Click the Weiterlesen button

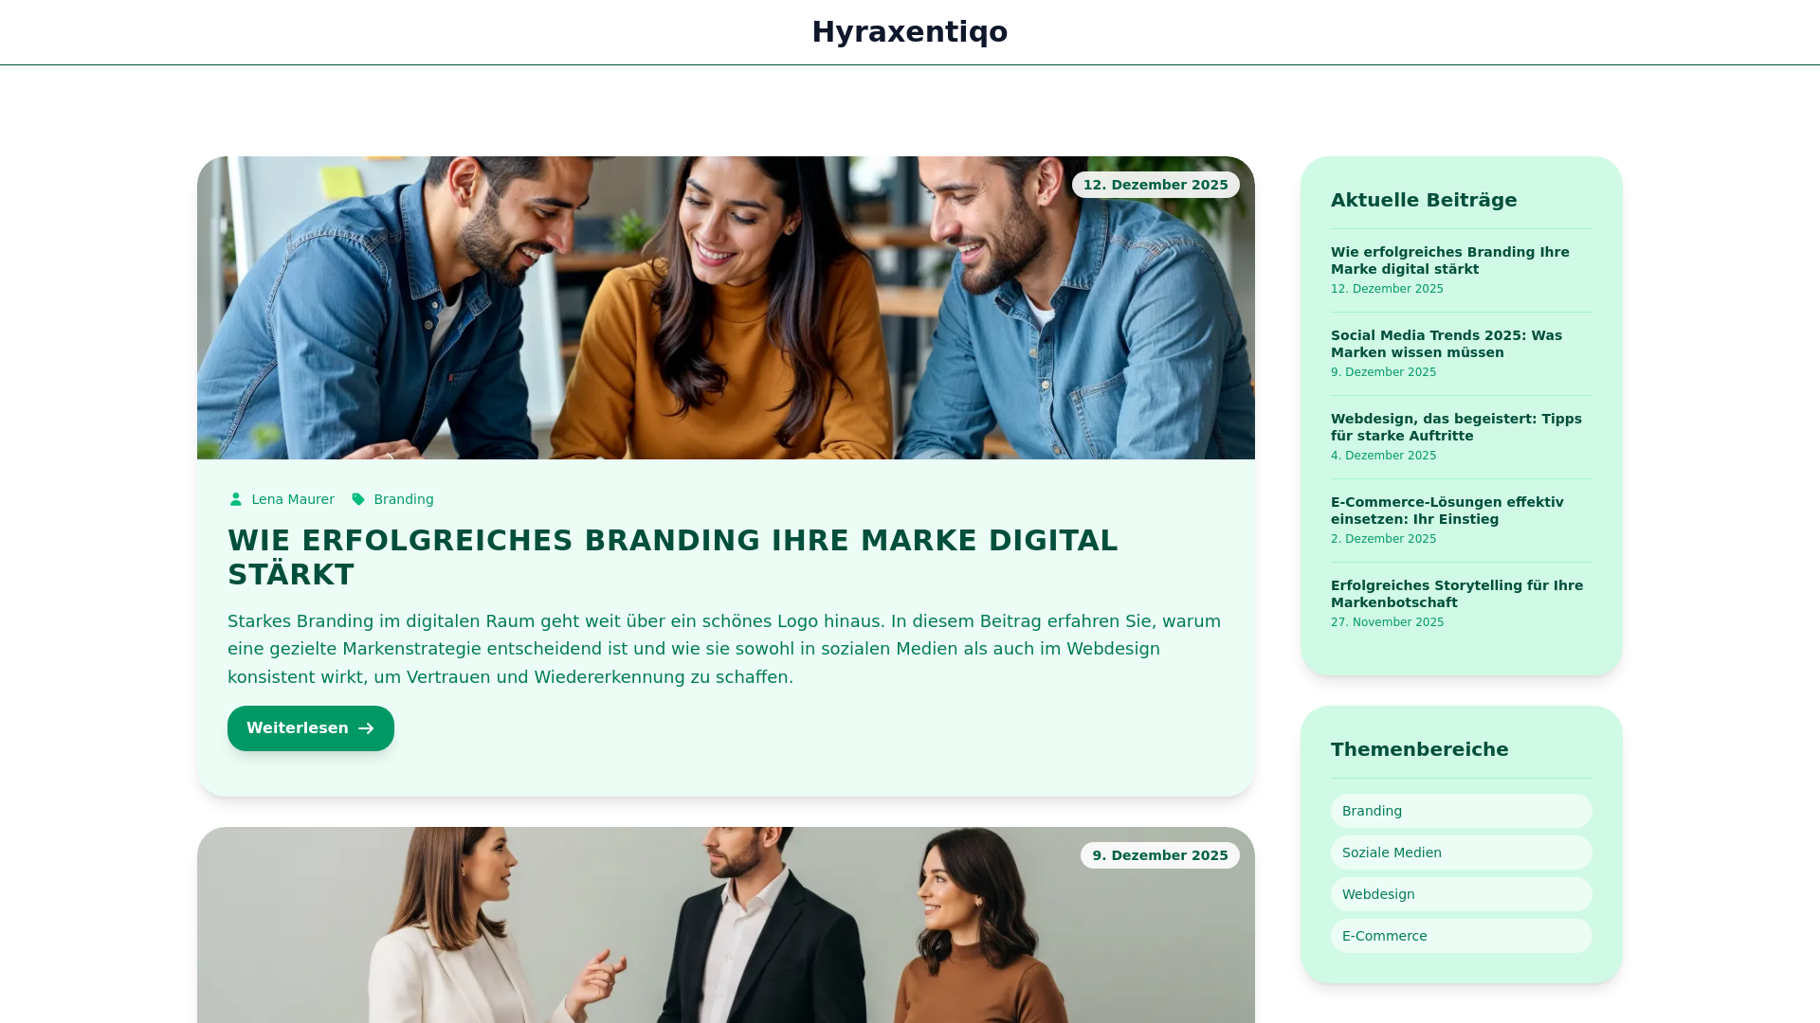click(311, 728)
